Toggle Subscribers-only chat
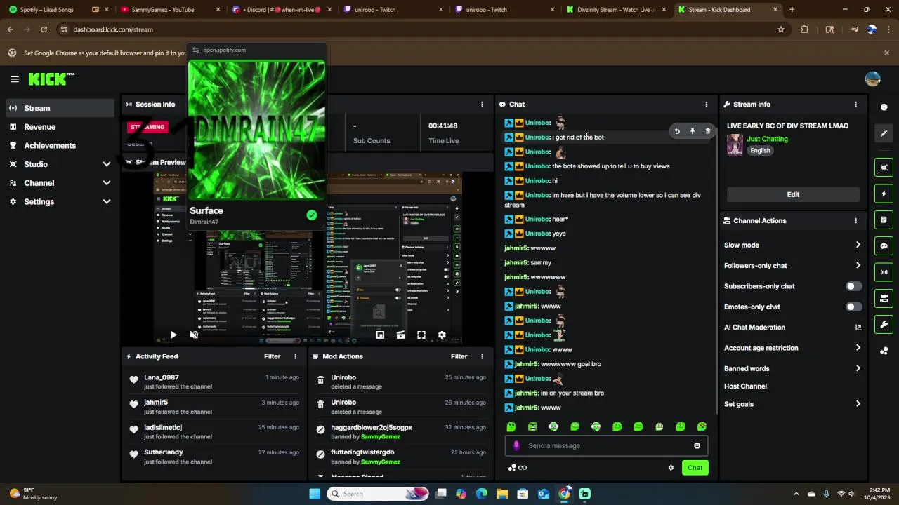Viewport: 899px width, 505px height. pos(853,286)
